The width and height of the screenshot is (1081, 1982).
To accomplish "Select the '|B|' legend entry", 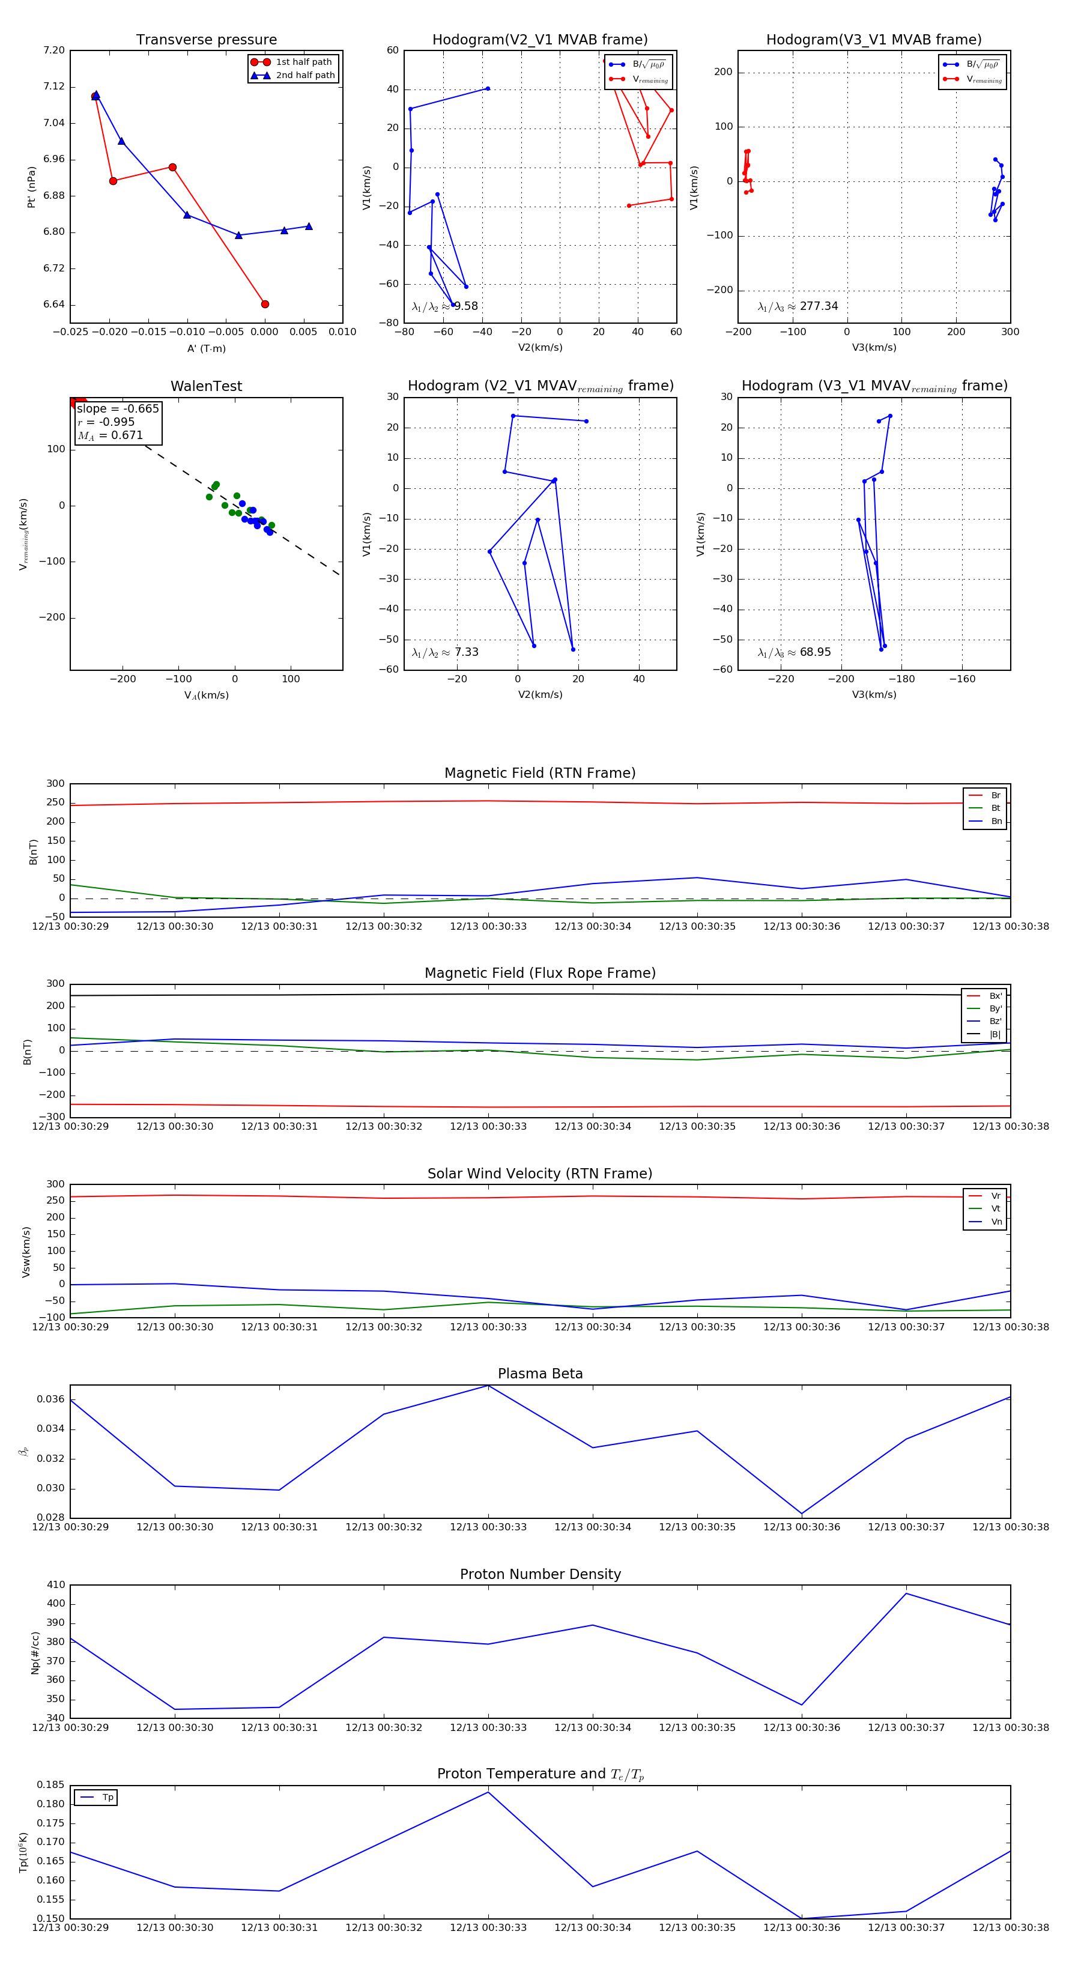I will [984, 1035].
